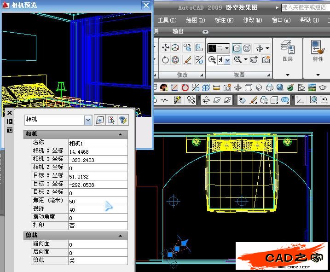330x272 pixels.
Task: Toggle PICKADD value button in properties palette
Action: [x=99, y=120]
